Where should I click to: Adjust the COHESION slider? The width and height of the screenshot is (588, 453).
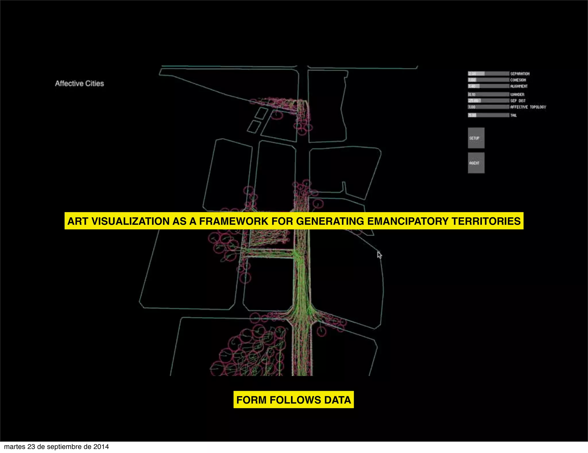(x=488, y=80)
